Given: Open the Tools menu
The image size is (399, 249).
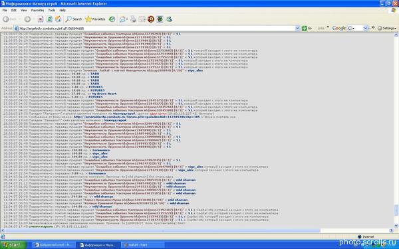Looking at the screenshot, I should coord(52,10).
